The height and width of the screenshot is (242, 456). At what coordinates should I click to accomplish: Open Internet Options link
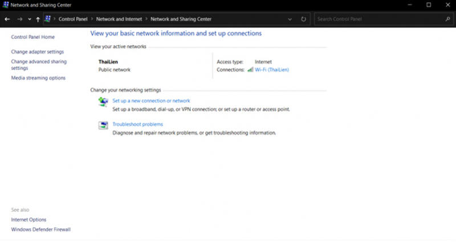click(28, 220)
